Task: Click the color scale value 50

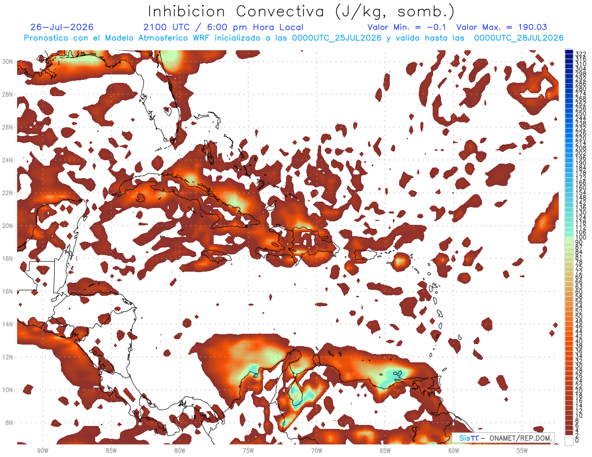Action: 579,316
